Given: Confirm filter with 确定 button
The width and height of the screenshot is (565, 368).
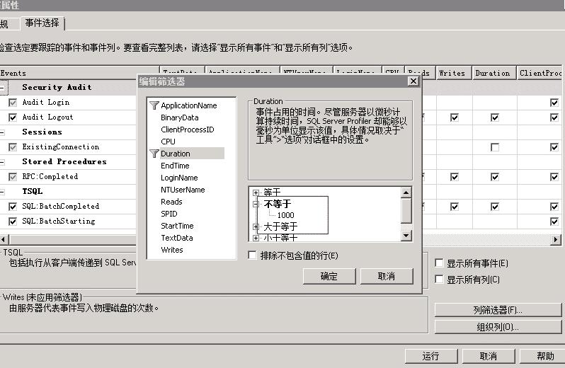Looking at the screenshot, I should tap(329, 276).
